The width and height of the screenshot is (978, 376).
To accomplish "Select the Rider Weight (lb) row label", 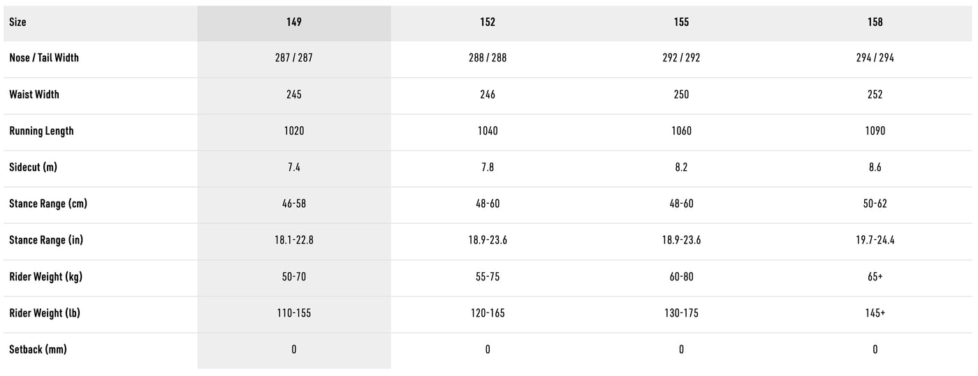I will coord(45,313).
